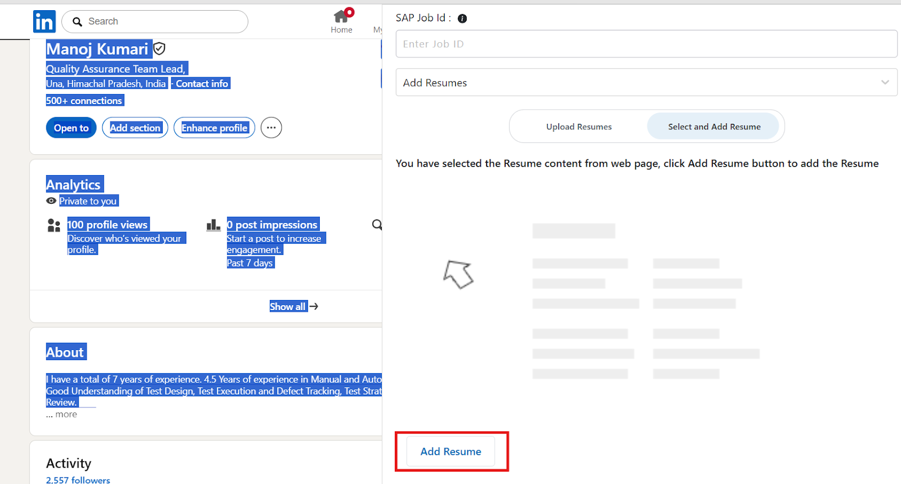Click the profile views people icon
Viewport: 901px width, 484px height.
click(x=54, y=226)
